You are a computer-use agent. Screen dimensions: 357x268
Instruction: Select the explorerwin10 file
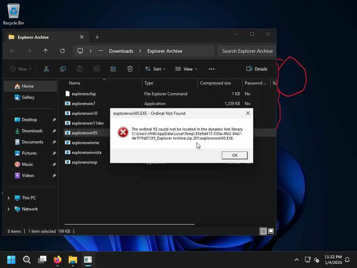click(84, 113)
